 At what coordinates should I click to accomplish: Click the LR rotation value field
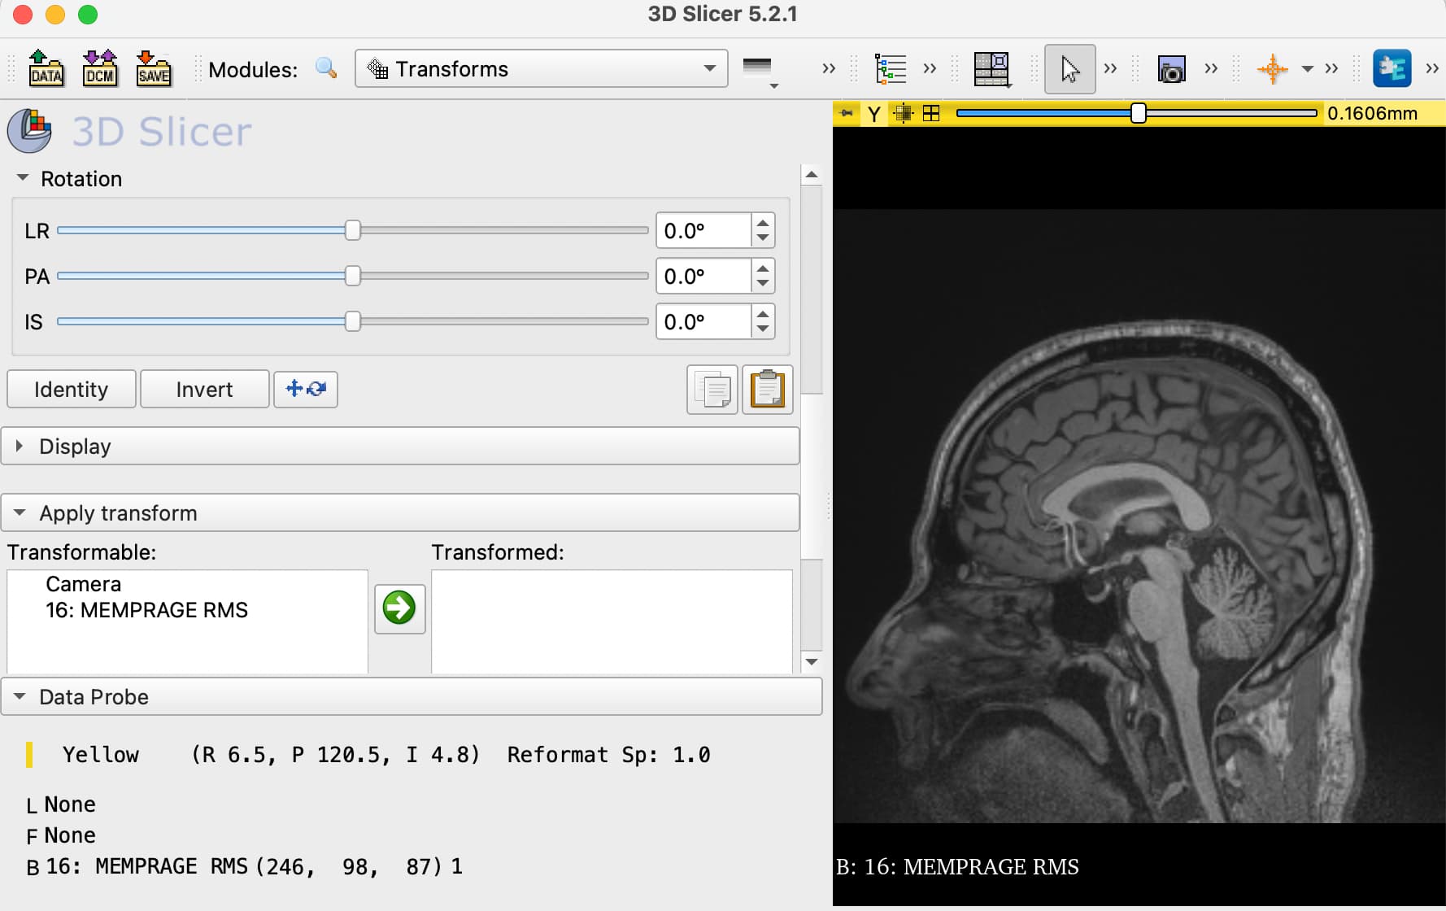pos(703,230)
